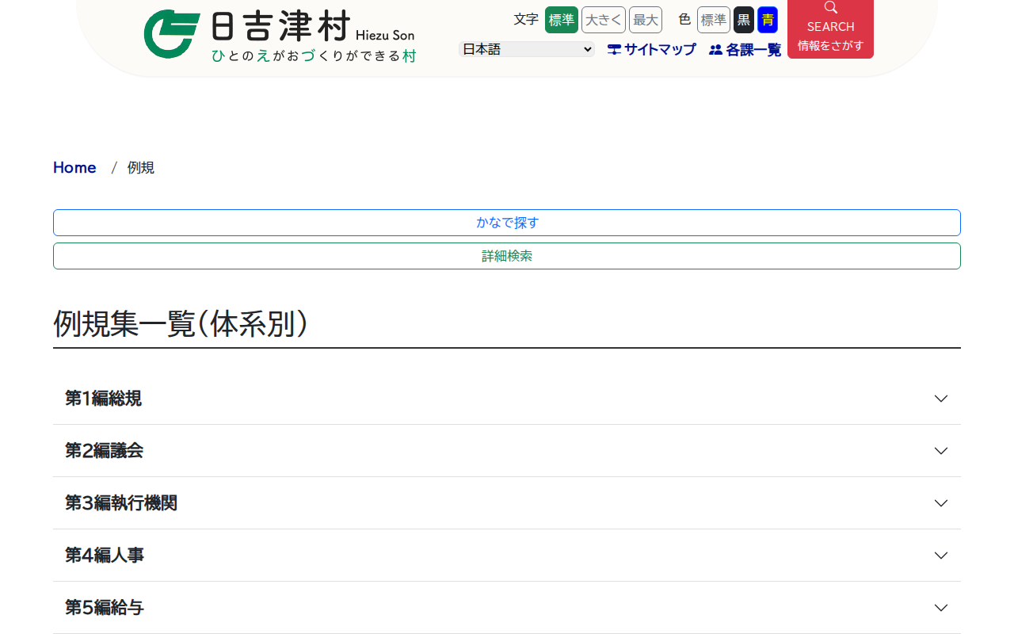Open the 各課一覧 link

pos(745,49)
